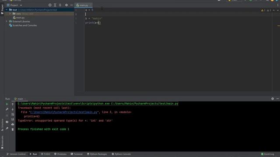Expand all nodes in Project panel

coord(55,5)
